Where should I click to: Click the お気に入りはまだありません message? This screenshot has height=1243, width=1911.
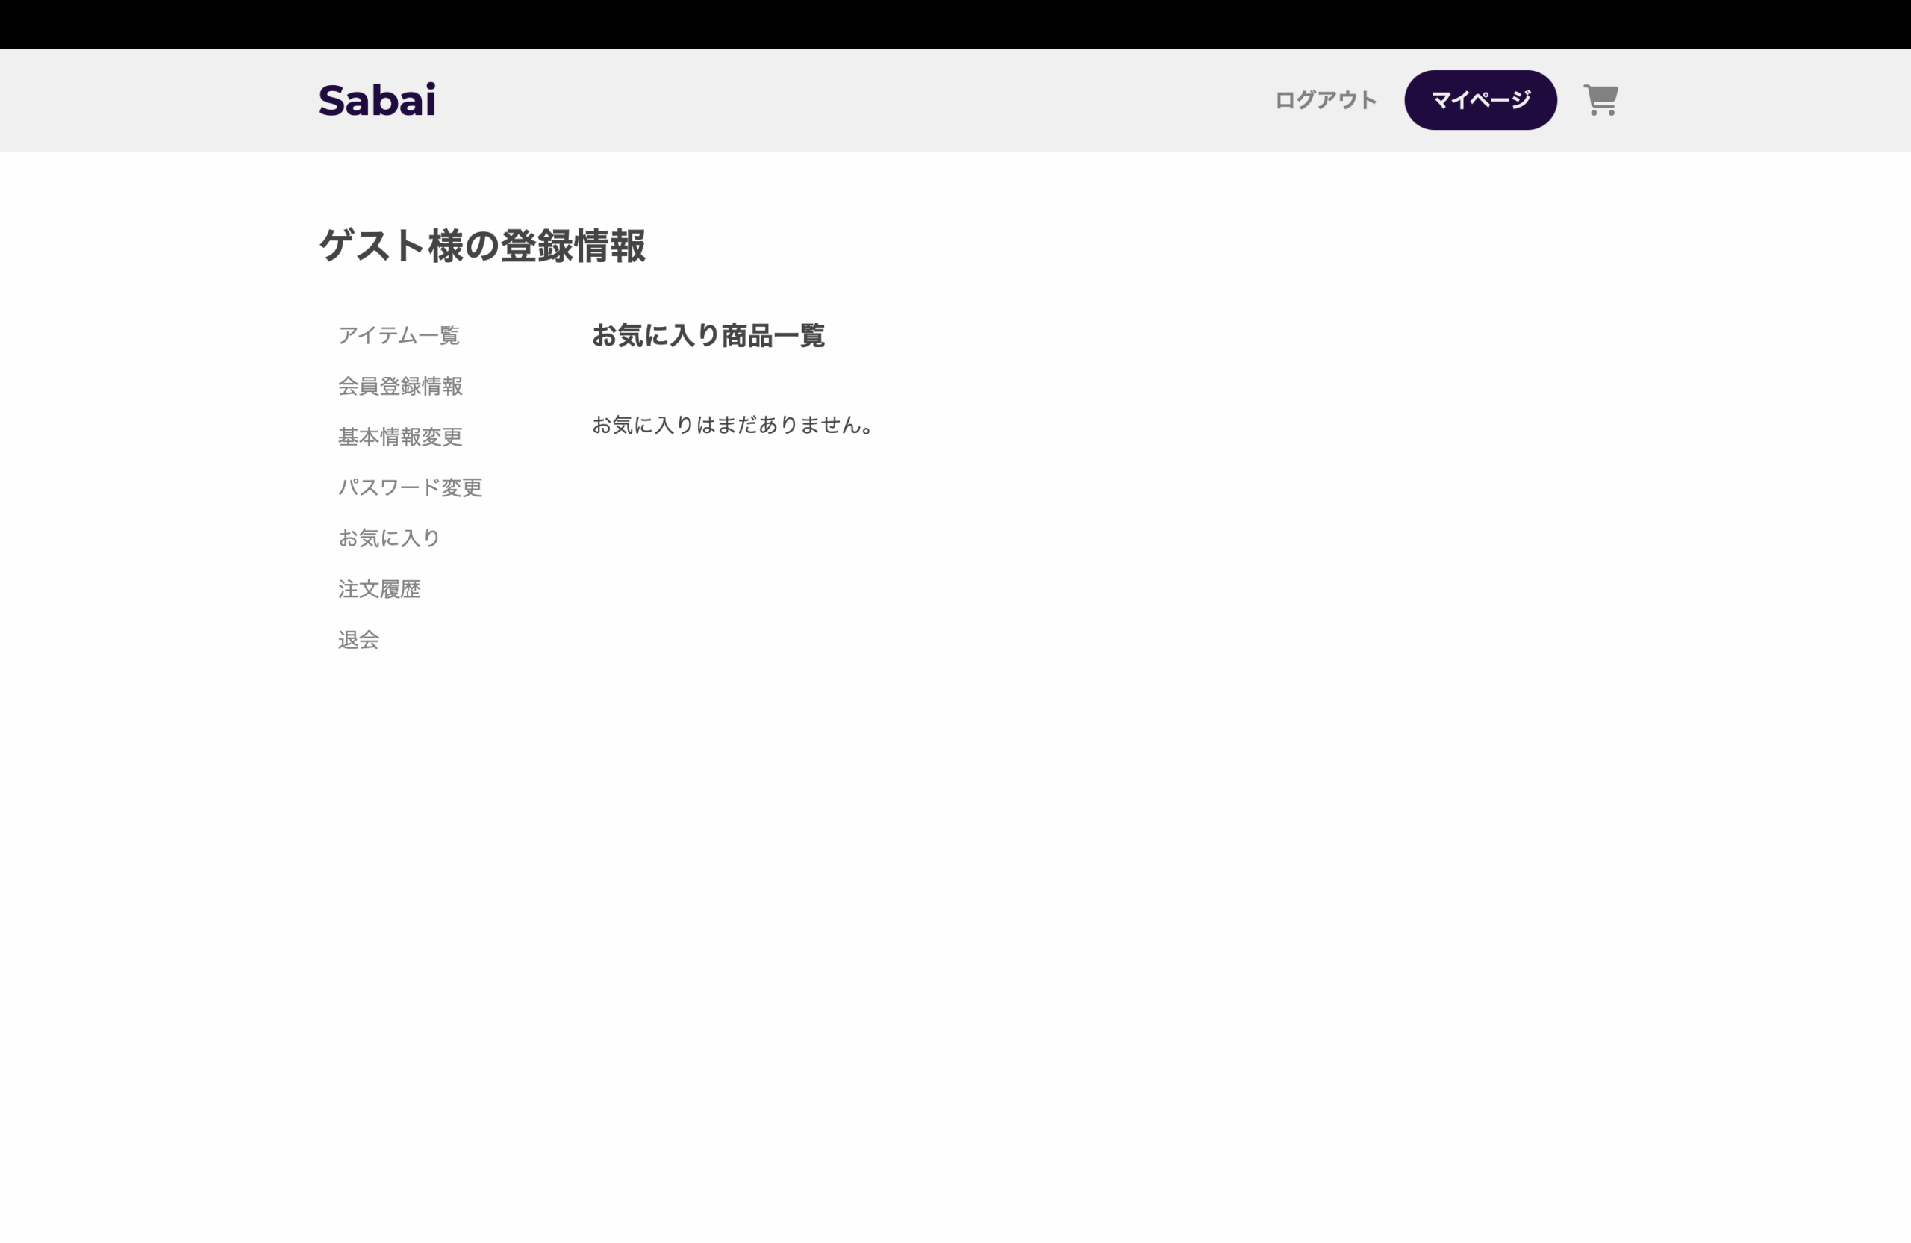pyautogui.click(x=732, y=425)
